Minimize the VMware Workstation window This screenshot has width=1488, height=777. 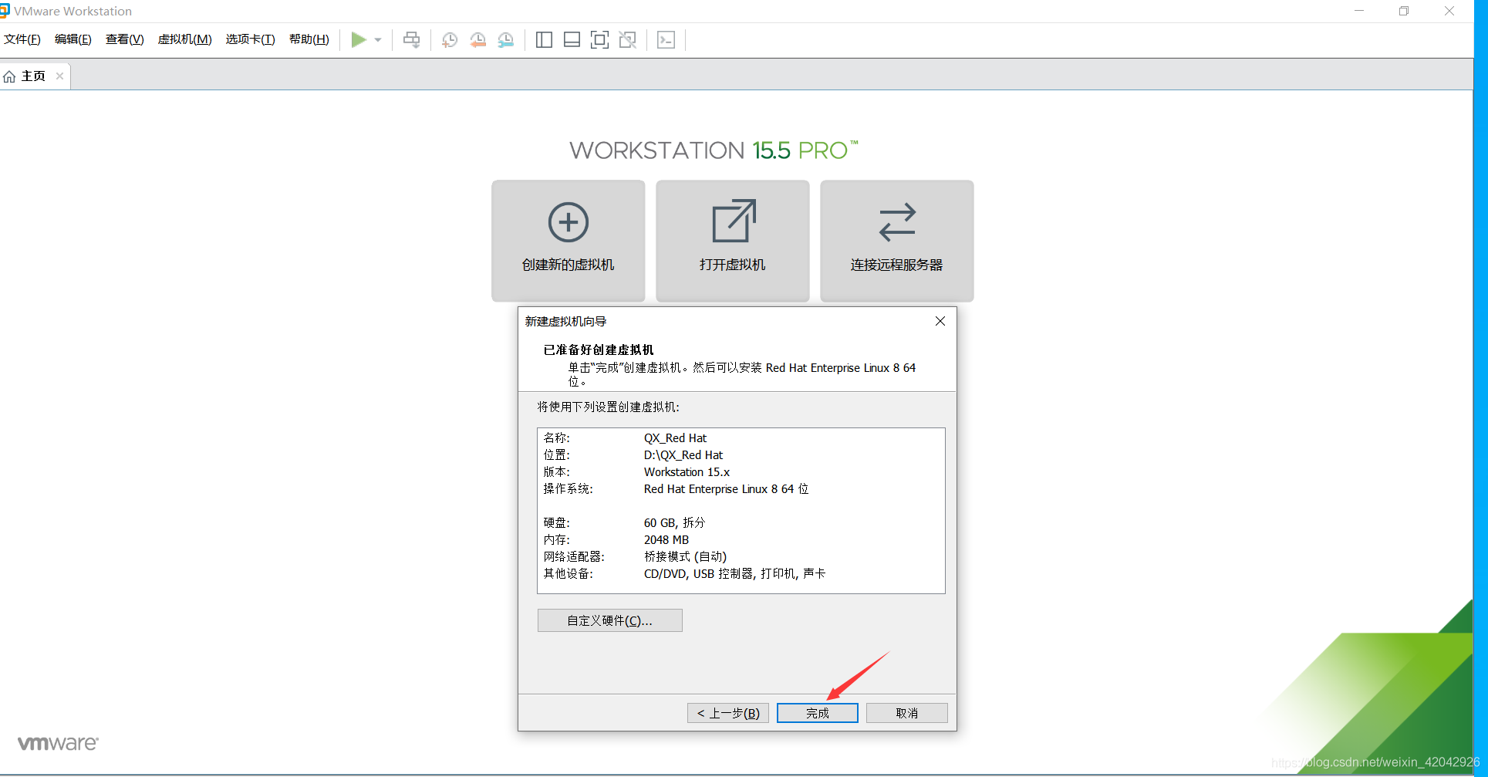(x=1359, y=11)
